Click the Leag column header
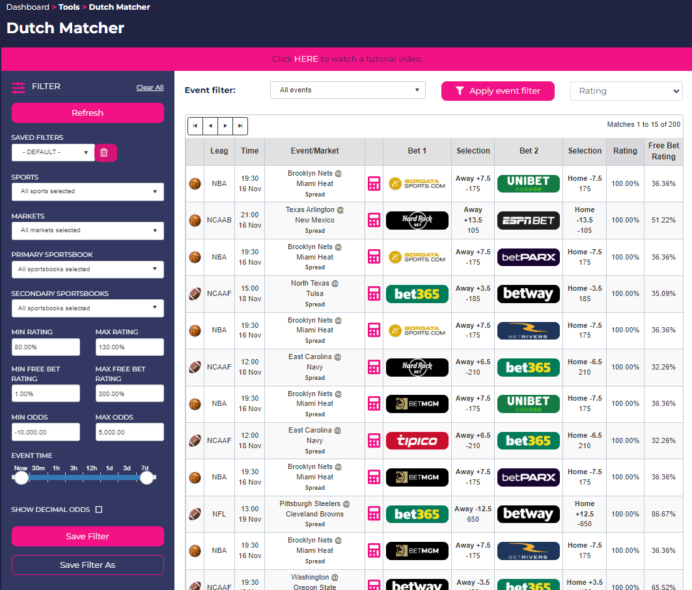This screenshot has height=590, width=692. click(219, 151)
